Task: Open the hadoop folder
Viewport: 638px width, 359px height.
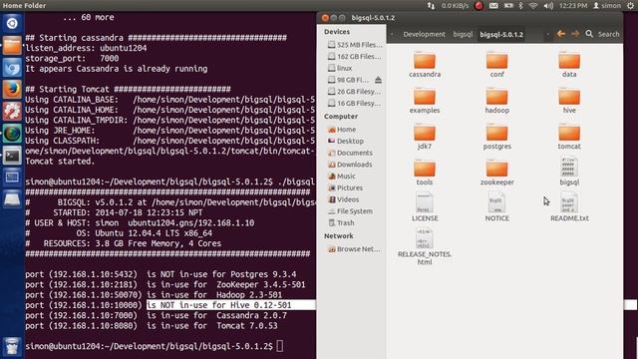Action: click(496, 100)
